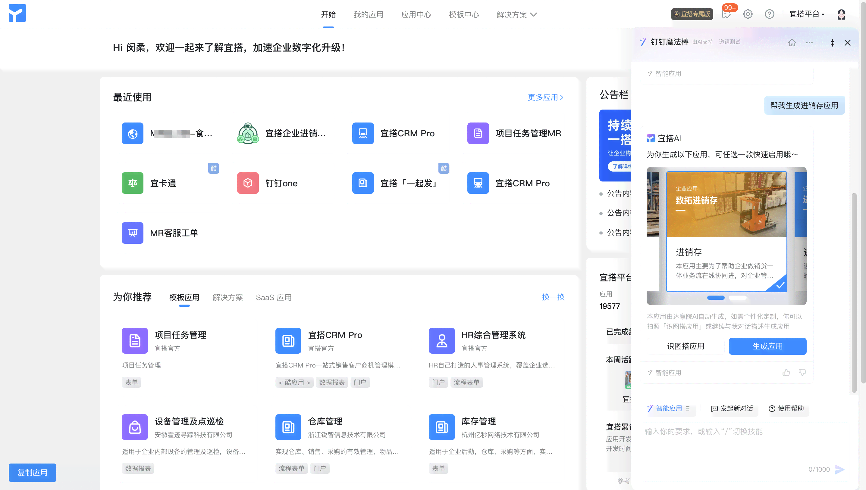The image size is (866, 490).
Task: Click the 识图搭应用 button
Action: coord(685,346)
